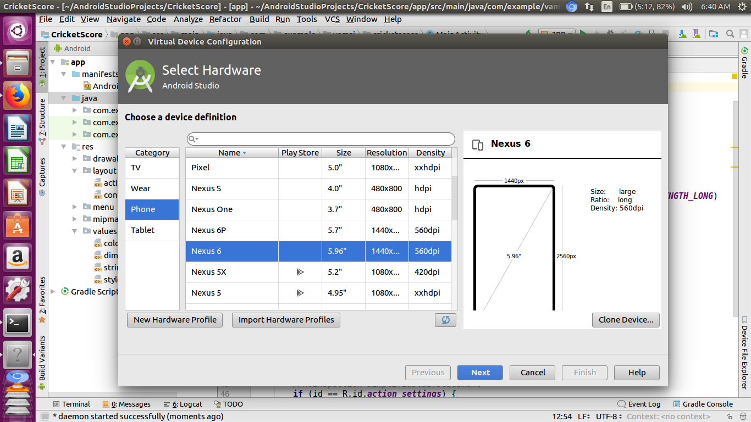Click Help button in dialog

click(637, 373)
